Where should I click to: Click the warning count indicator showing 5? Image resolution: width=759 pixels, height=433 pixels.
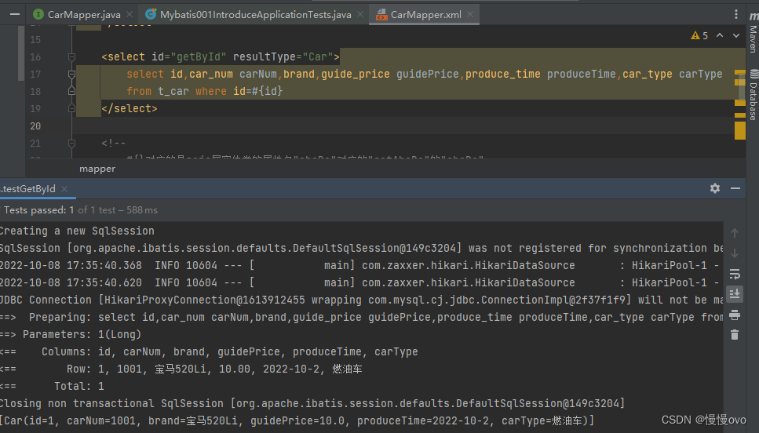[x=699, y=36]
